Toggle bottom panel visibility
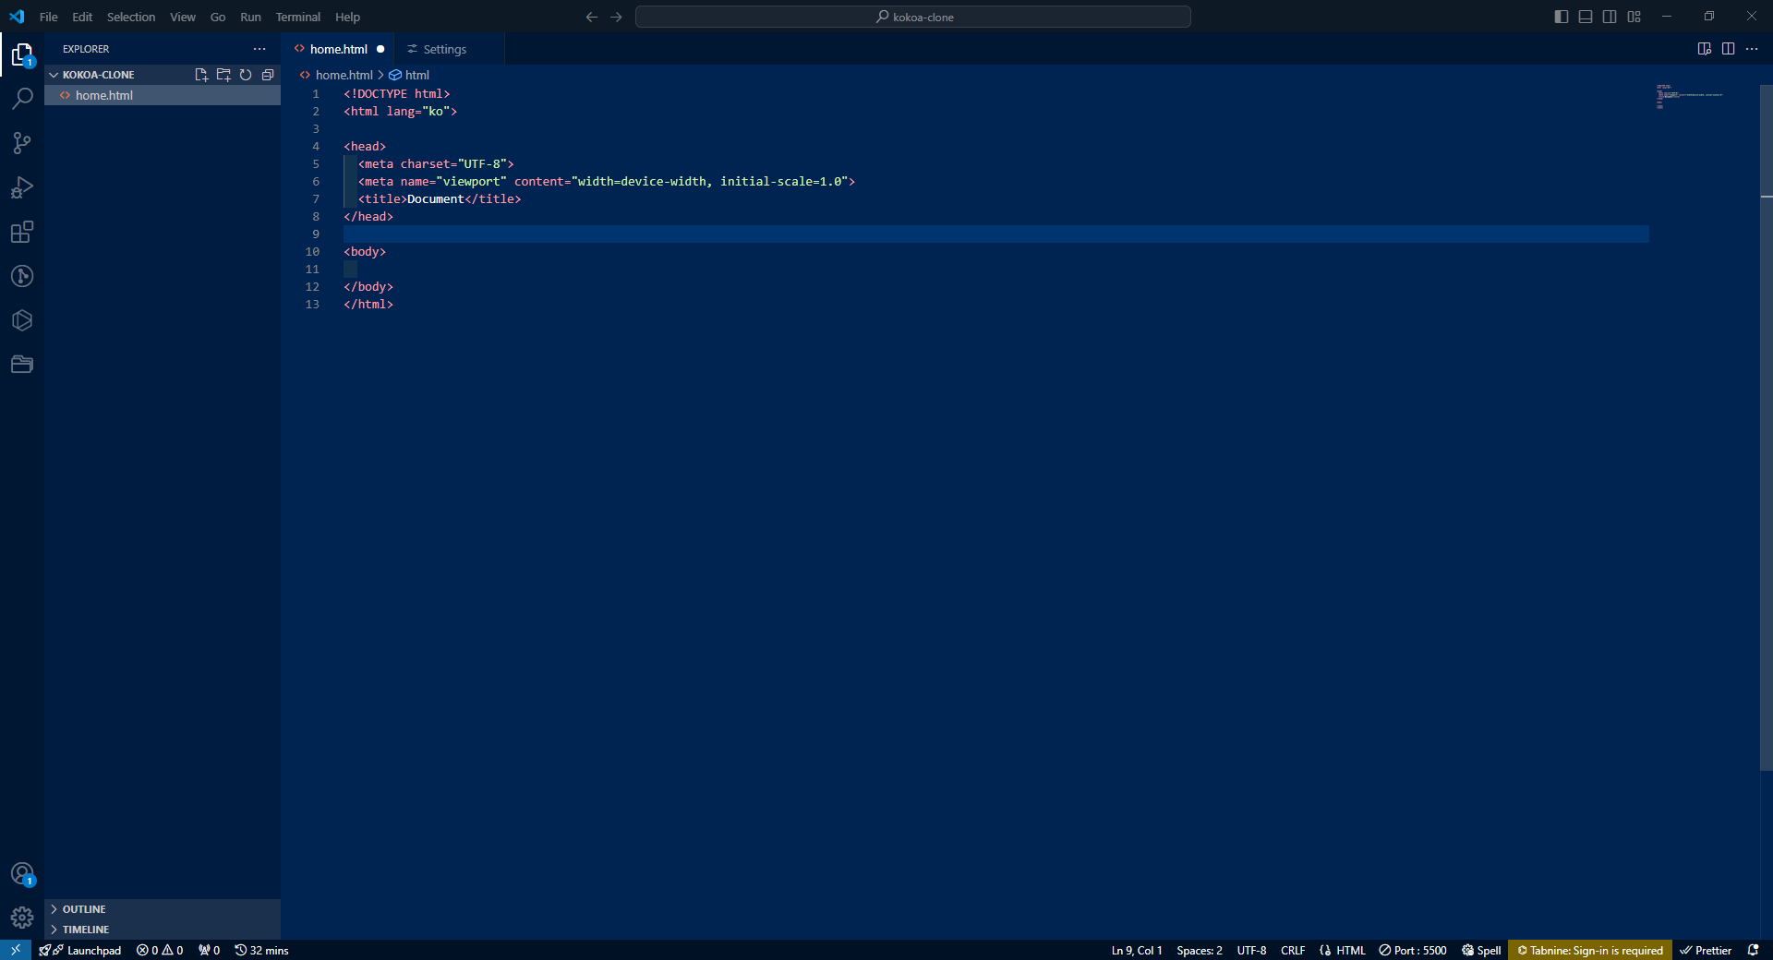The height and width of the screenshot is (960, 1773). coord(1586,17)
